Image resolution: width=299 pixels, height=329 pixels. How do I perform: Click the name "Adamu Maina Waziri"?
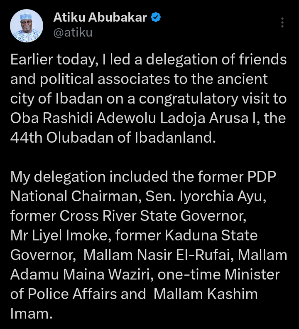tap(84, 274)
